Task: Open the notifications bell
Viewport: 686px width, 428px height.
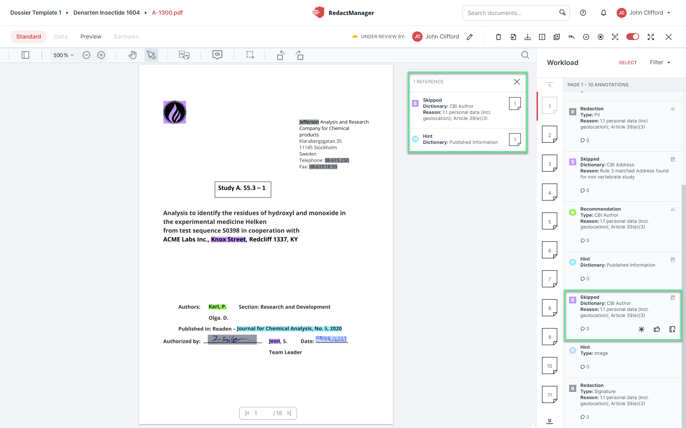Action: pos(603,13)
